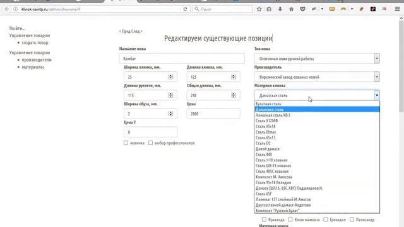Click the stepper of Ширина клинка field
404x227 pixels.
pyautogui.click(x=170, y=77)
